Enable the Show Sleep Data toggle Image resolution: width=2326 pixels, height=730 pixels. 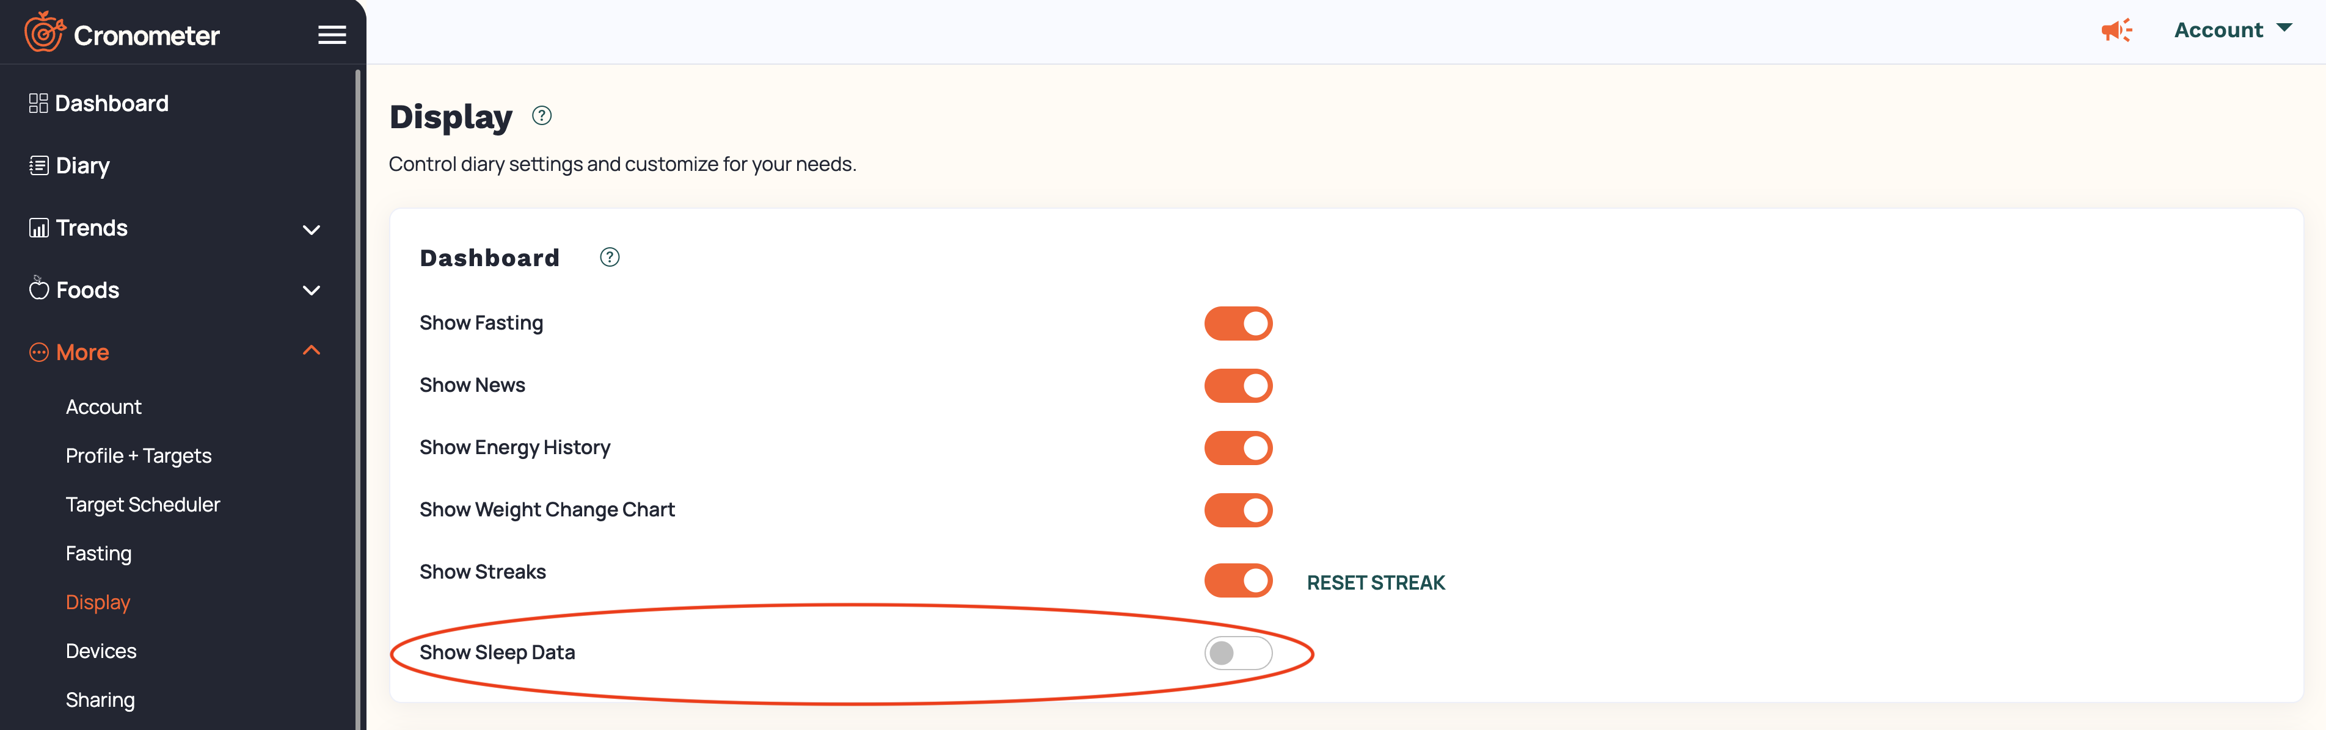coord(1238,652)
